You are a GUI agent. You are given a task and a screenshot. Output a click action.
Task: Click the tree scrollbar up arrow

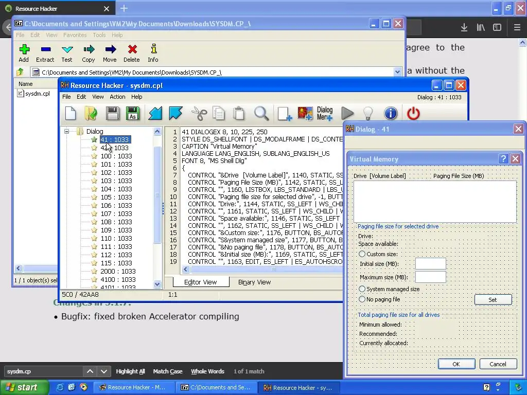(157, 131)
